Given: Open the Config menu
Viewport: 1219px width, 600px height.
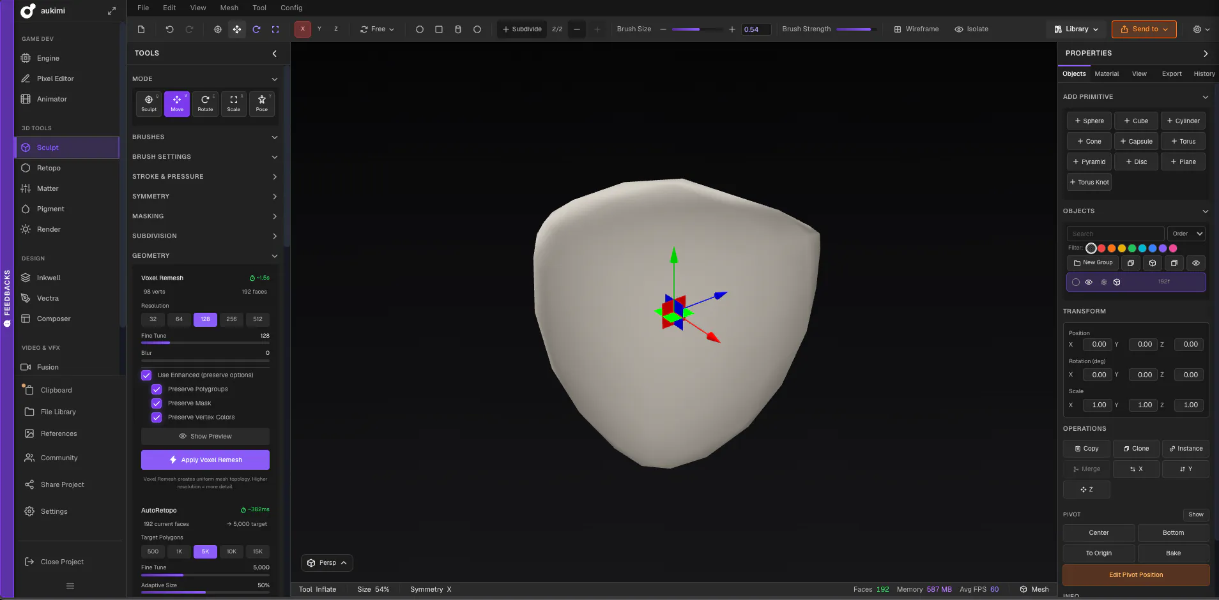Looking at the screenshot, I should [291, 8].
